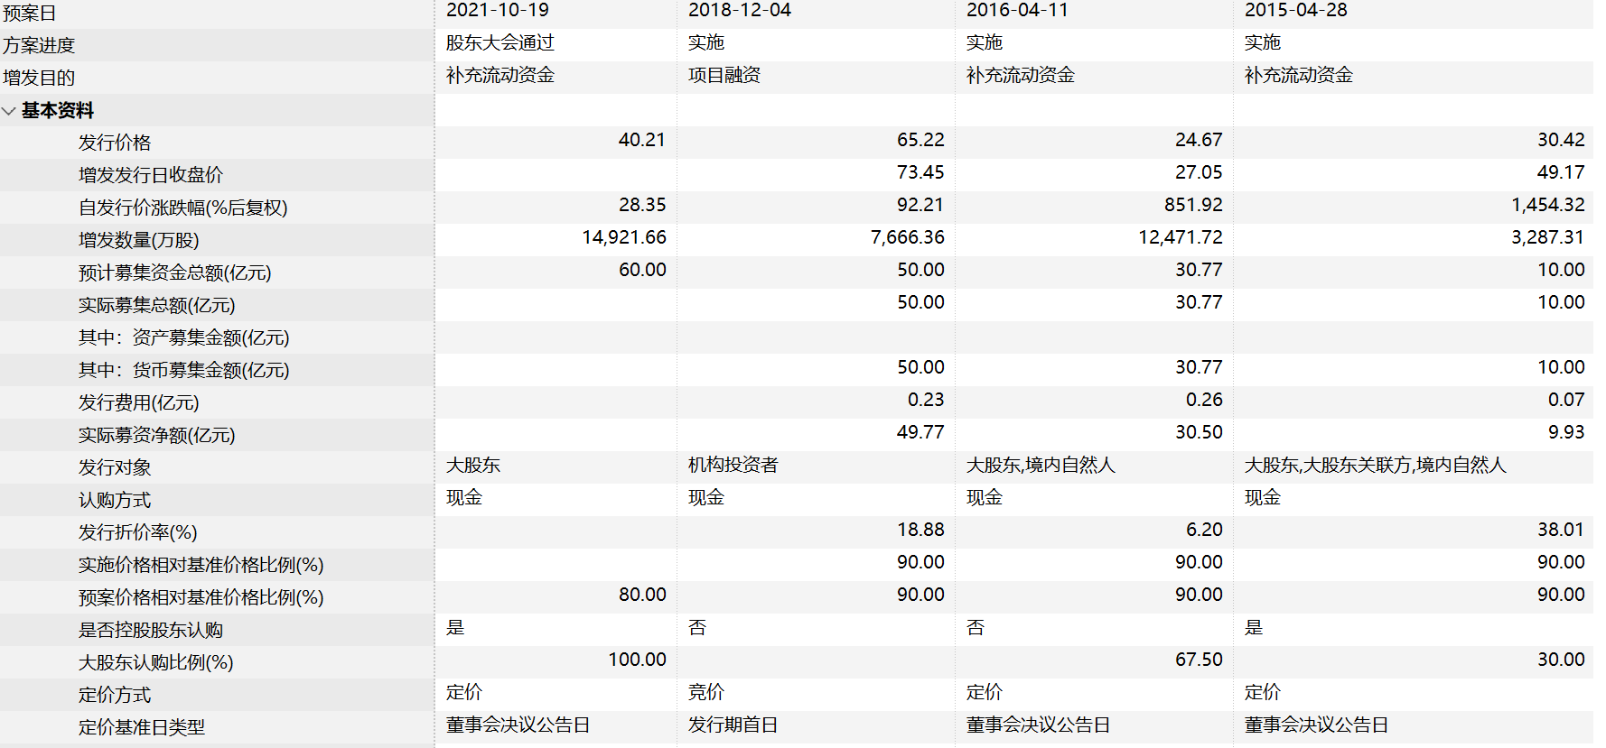Image resolution: width=1606 pixels, height=748 pixels.
Task: Click the 大股东认购比例(%) row label
Action: coord(156,662)
